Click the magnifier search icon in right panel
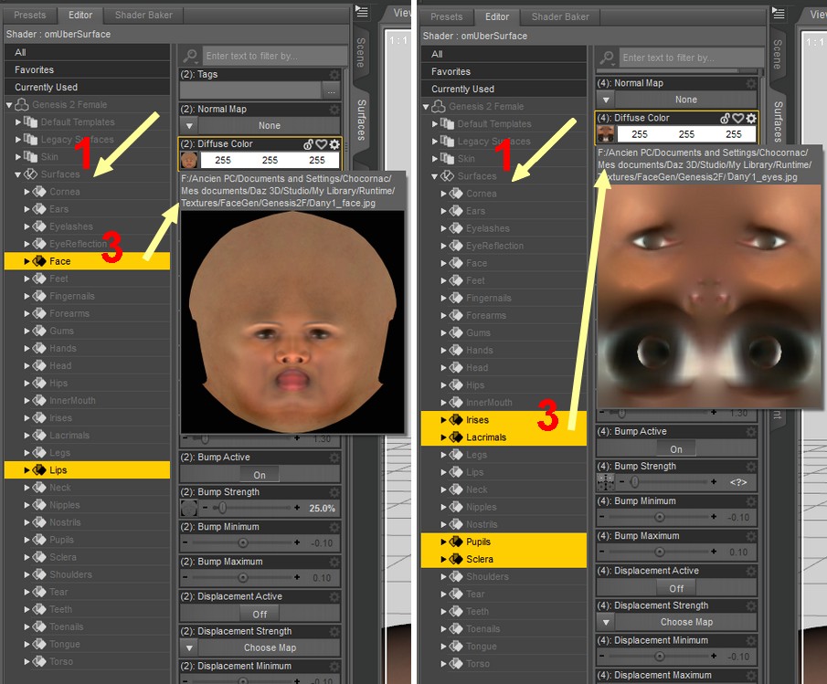Screen dimensions: 827x684 [x=607, y=58]
